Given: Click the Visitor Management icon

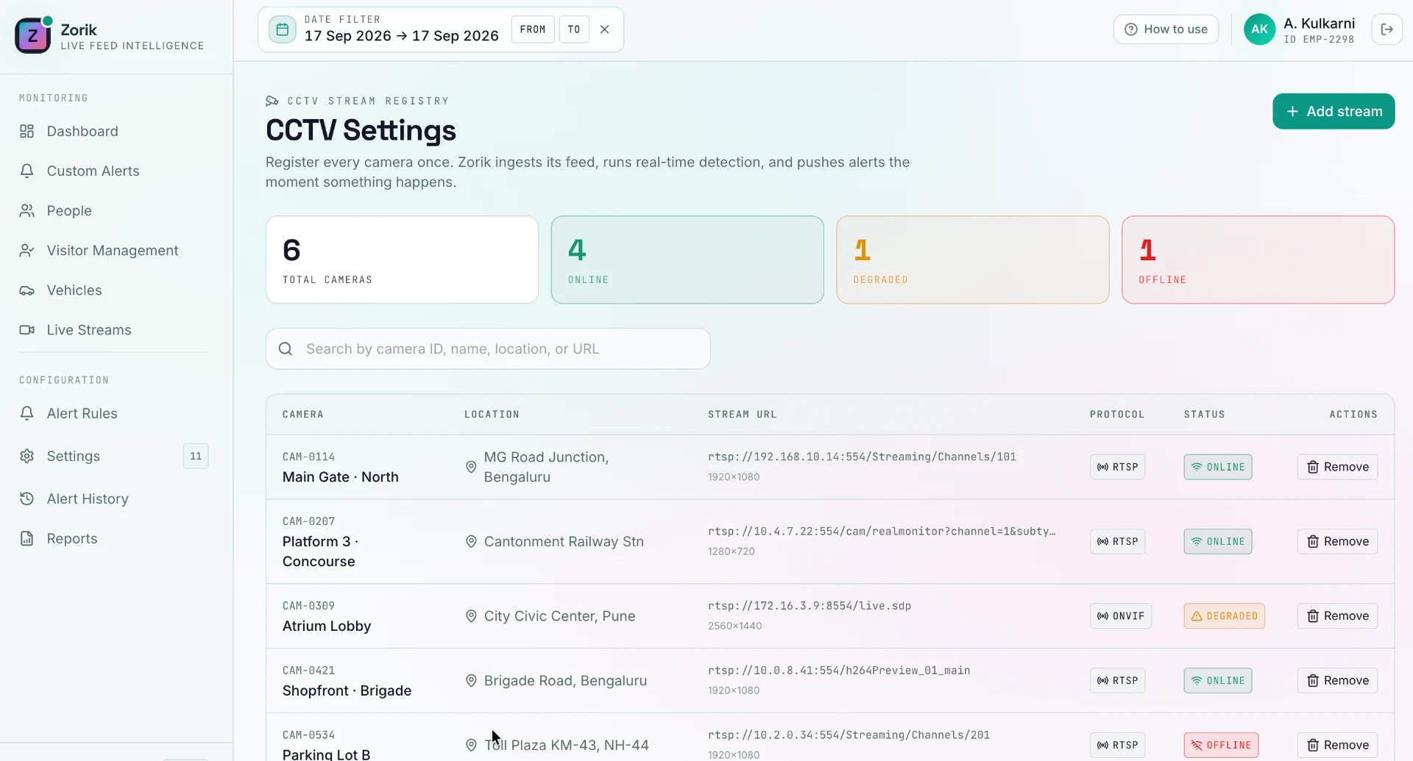Looking at the screenshot, I should 27,250.
